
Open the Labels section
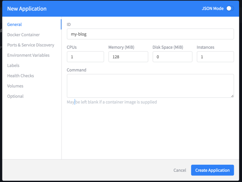click(x=13, y=66)
